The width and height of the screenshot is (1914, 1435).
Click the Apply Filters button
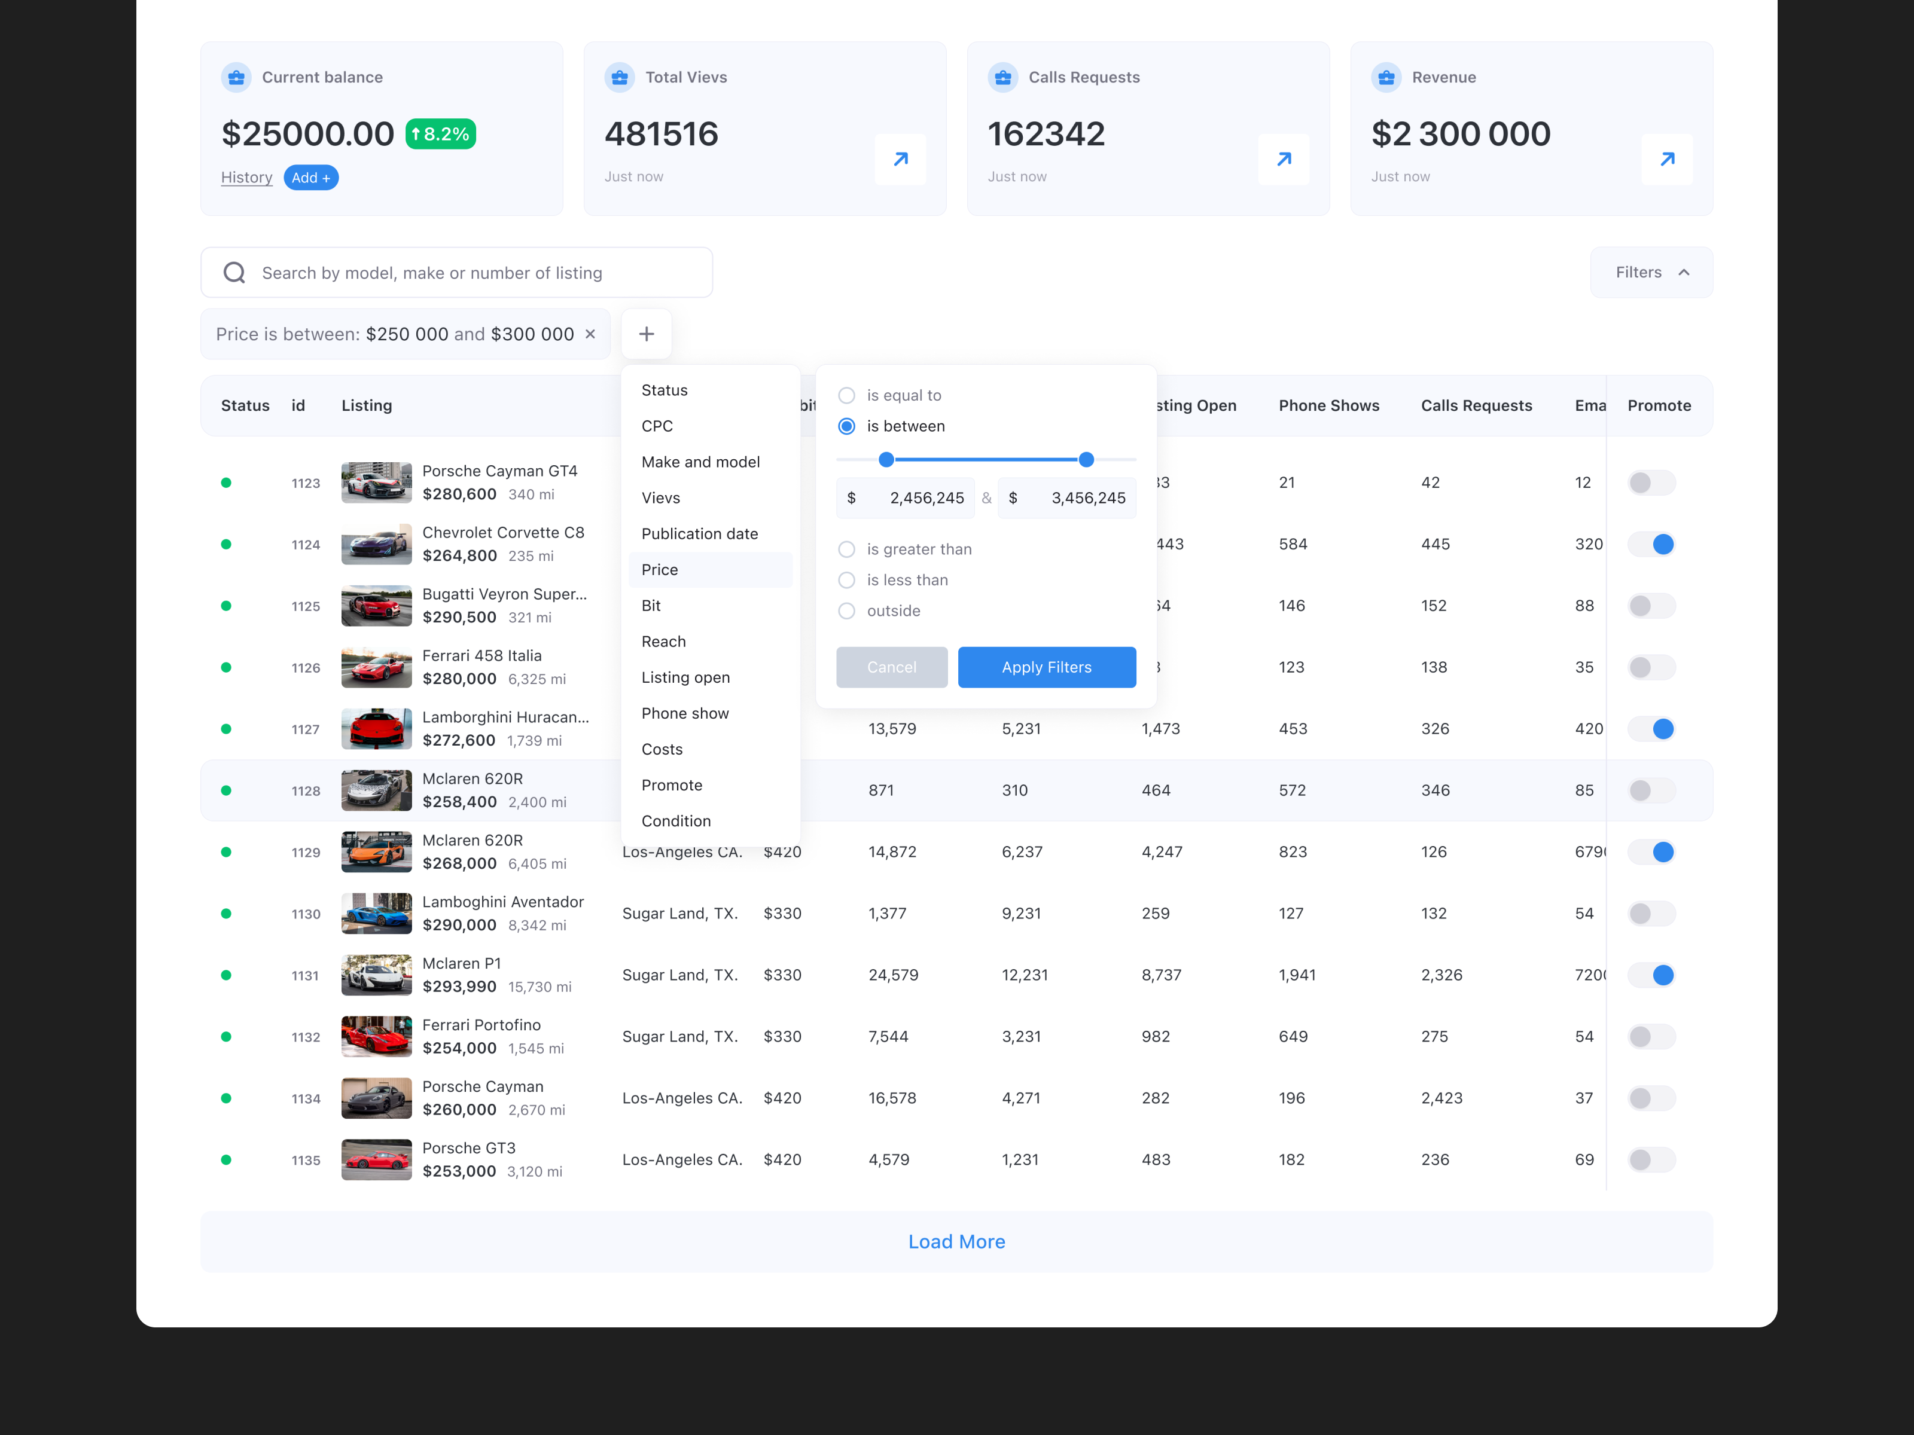click(1046, 667)
